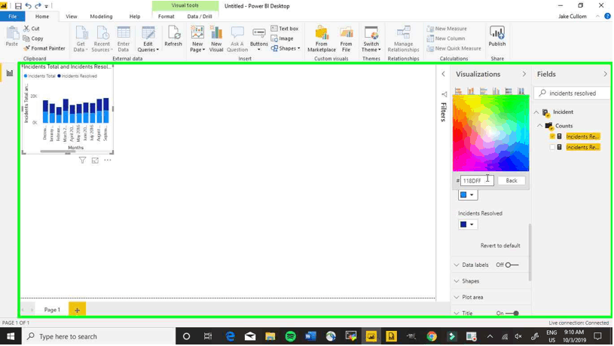Open Spotify from the taskbar
This screenshot has height=346, width=614.
(x=290, y=336)
